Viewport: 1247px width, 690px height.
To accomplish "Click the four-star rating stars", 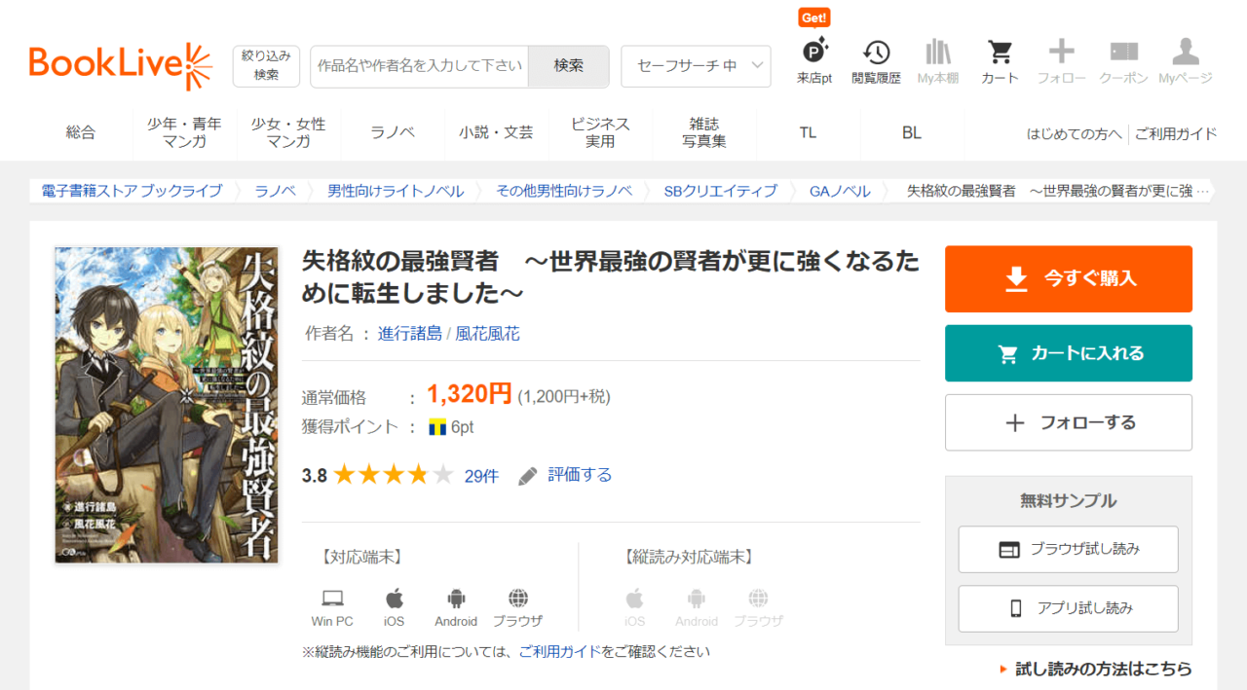I will click(393, 475).
